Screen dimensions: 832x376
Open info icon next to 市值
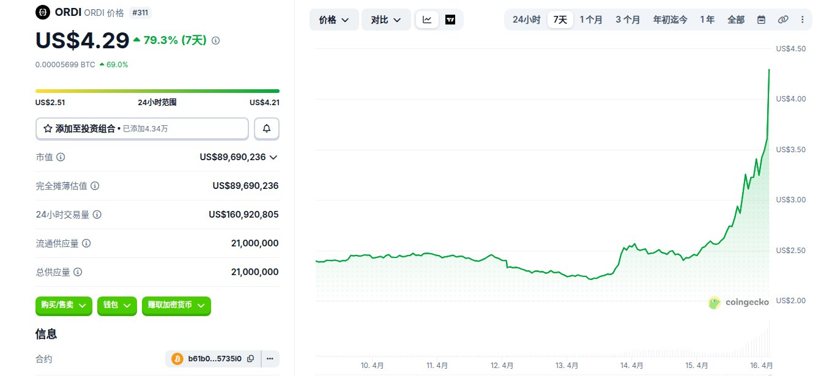coord(61,157)
